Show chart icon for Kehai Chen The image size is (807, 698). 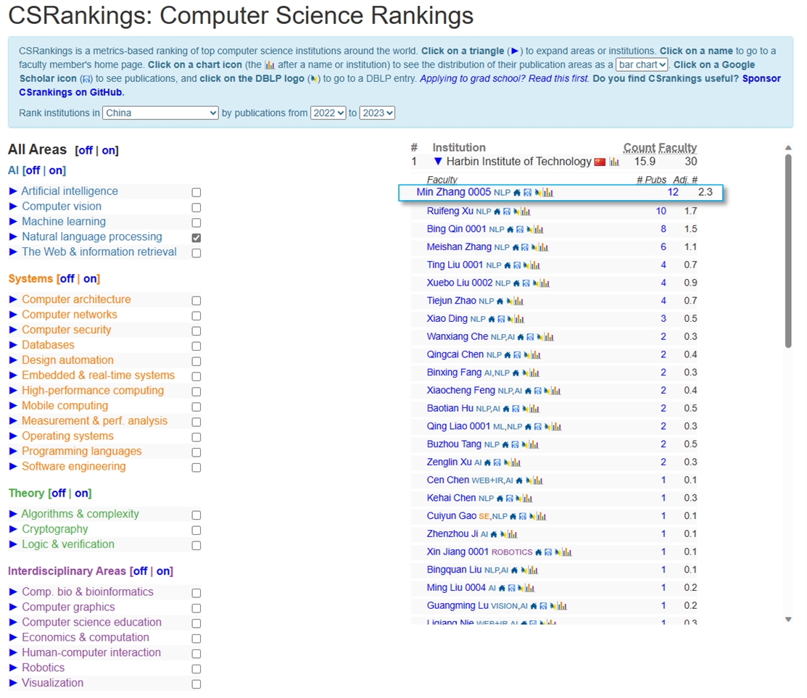coord(528,499)
